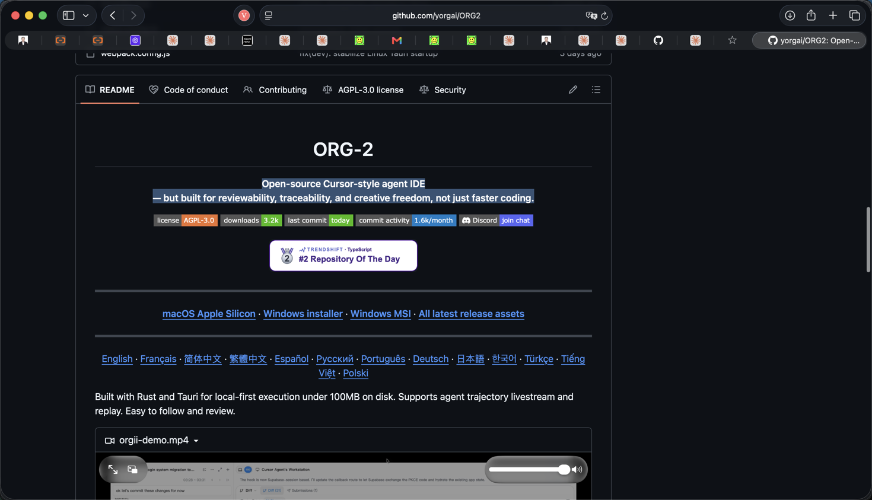
Task: Switch README to 한국어
Action: pyautogui.click(x=504, y=359)
